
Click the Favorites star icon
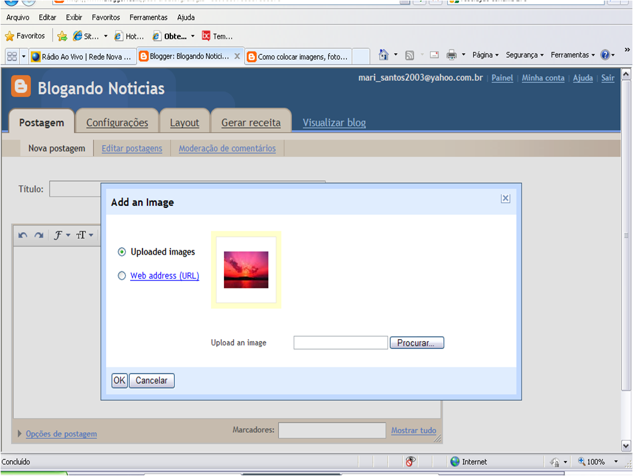(10, 36)
